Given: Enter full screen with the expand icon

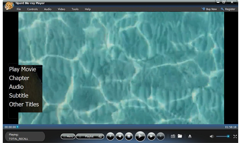Looking at the screenshot, I should click(x=235, y=136).
